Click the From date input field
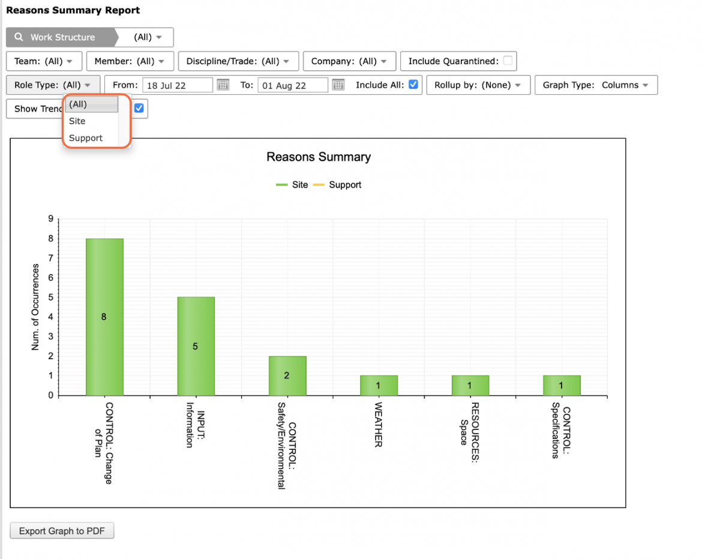 tap(177, 85)
